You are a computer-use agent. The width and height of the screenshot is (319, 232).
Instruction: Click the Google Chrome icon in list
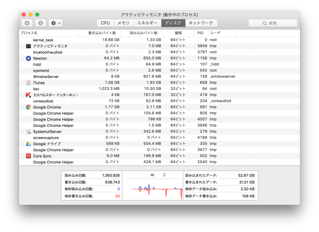[28, 107]
